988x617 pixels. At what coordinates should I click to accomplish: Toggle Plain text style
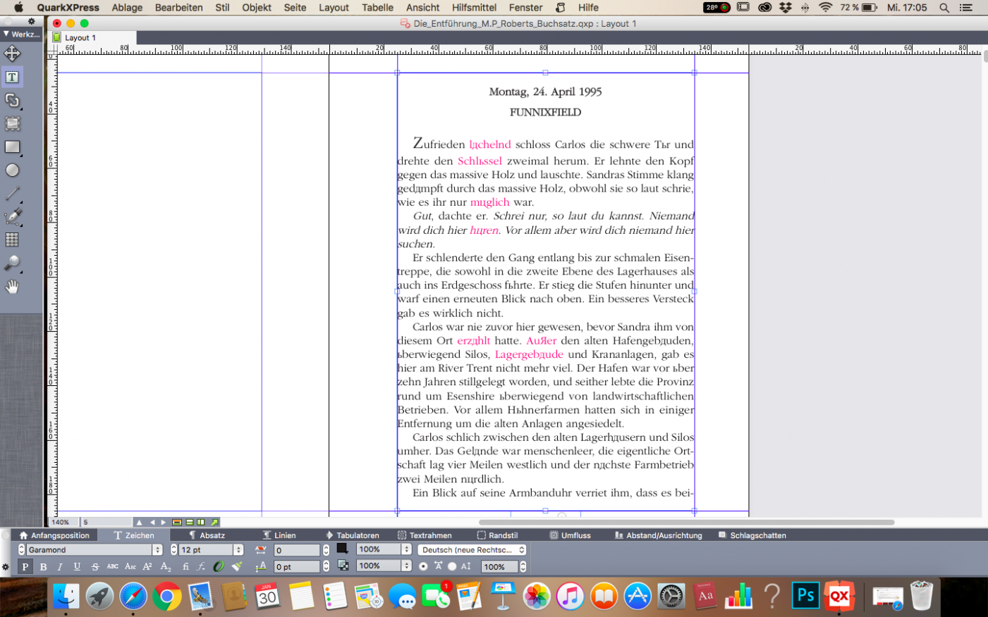pyautogui.click(x=25, y=566)
